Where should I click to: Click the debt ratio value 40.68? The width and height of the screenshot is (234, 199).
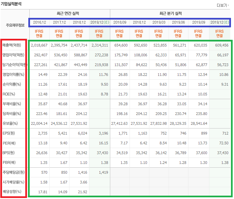62,104
